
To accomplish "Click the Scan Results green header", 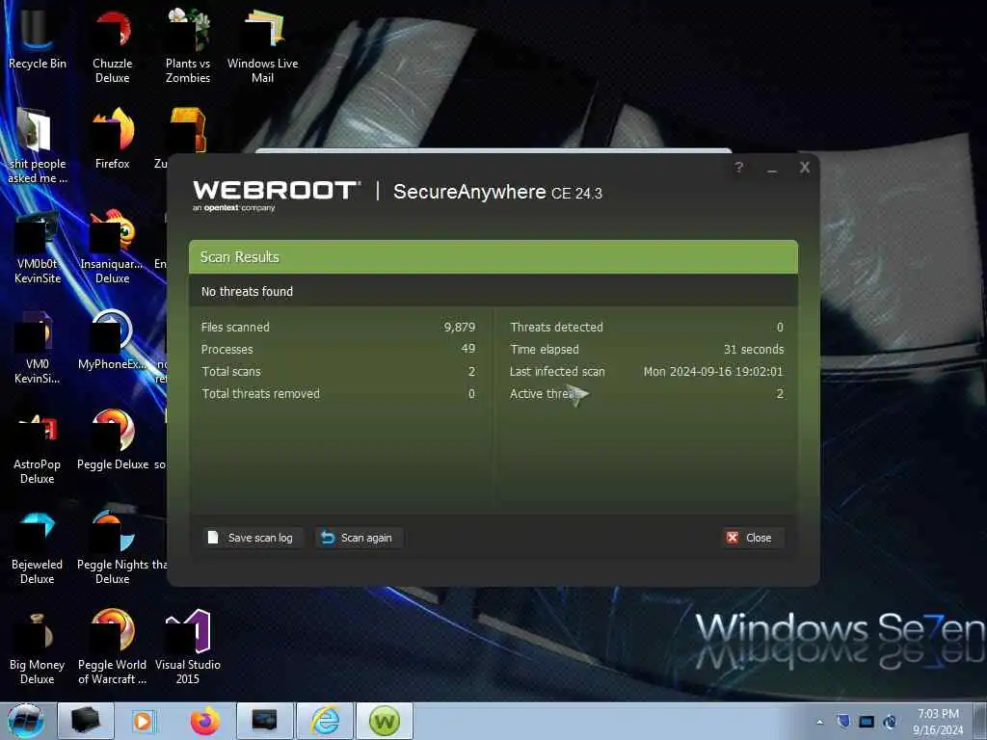I will (x=493, y=256).
